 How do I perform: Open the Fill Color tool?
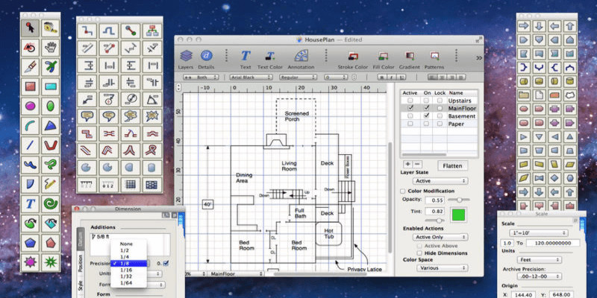click(383, 60)
